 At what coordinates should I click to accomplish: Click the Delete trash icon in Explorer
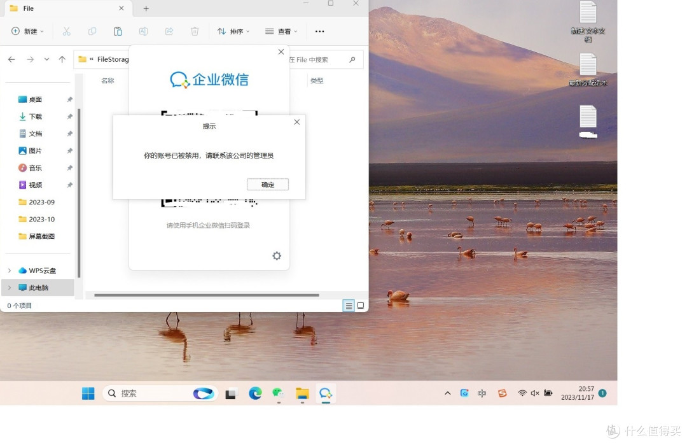195,31
